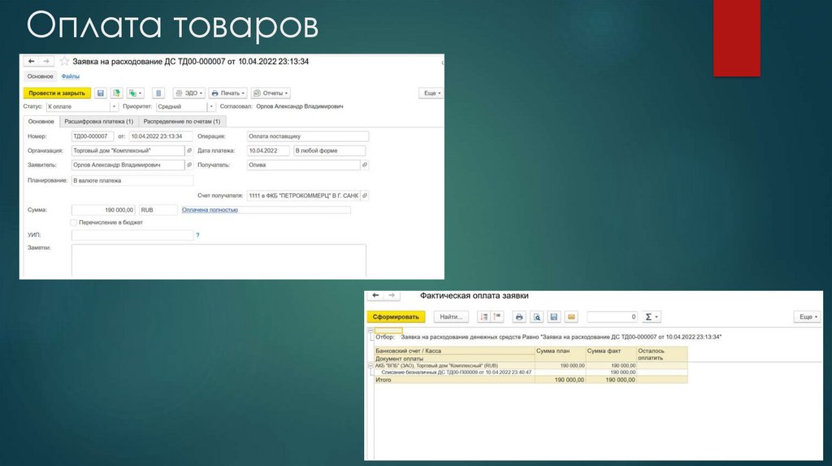Click the Найти... button
The height and width of the screenshot is (466, 832).
point(451,317)
